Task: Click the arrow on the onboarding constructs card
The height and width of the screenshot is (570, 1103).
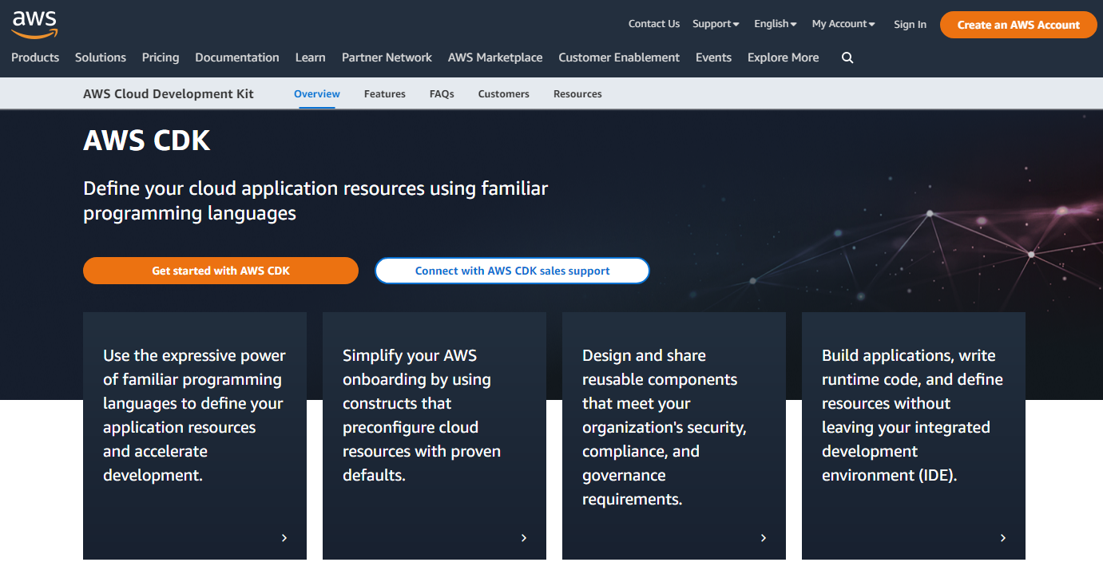Action: pyautogui.click(x=524, y=537)
